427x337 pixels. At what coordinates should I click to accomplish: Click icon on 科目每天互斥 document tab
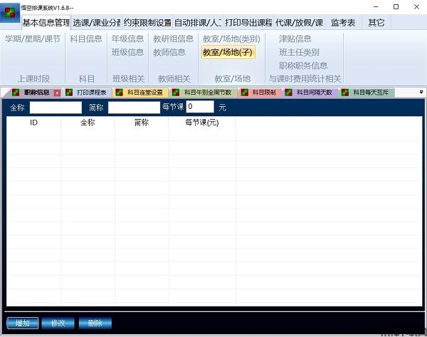tap(345, 93)
